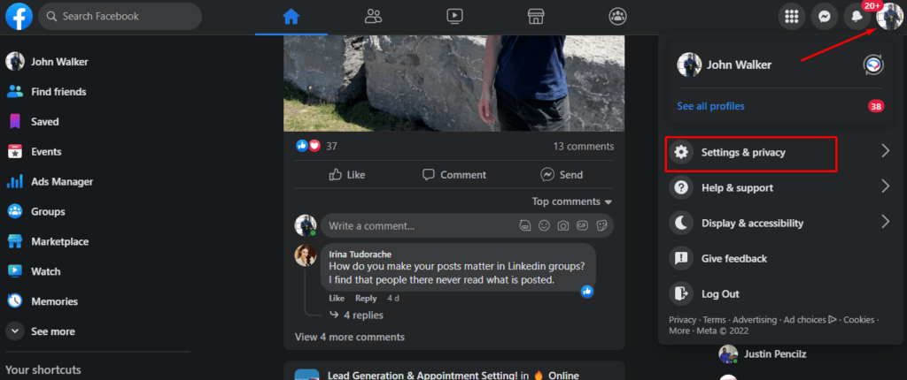This screenshot has height=380, width=907.
Task: Open notifications bell icon
Action: (x=857, y=16)
